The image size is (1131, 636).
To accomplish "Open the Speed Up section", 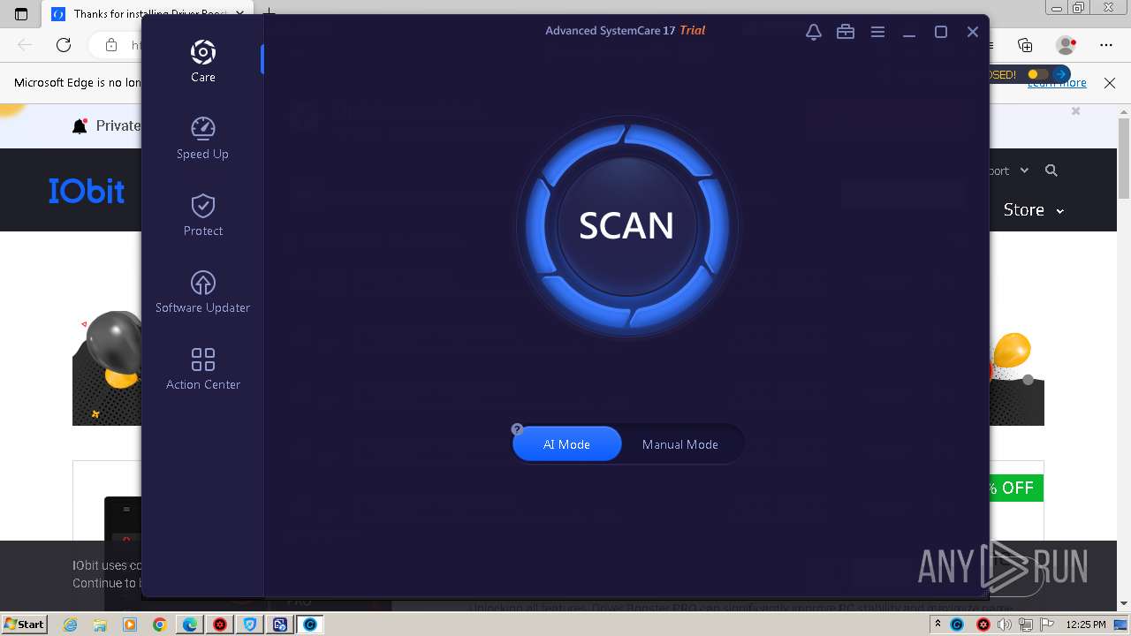I will (202, 138).
